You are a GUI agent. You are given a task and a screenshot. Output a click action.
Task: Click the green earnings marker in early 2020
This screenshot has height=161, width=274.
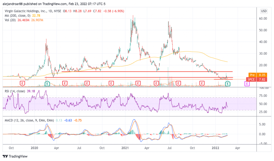tap(47, 84)
